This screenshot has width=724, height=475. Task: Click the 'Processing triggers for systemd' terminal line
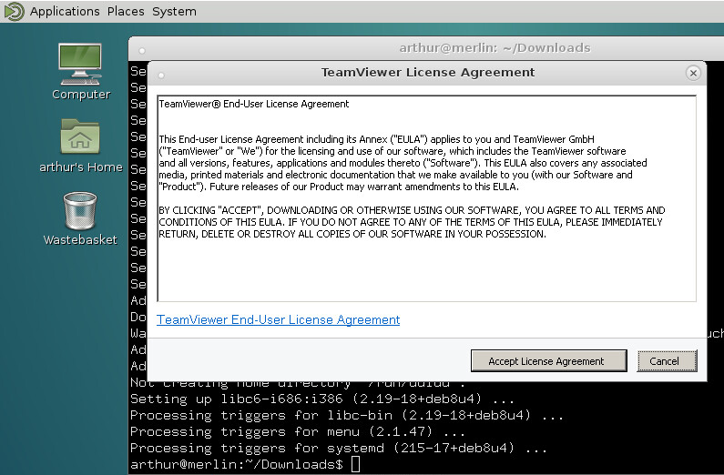[339, 448]
